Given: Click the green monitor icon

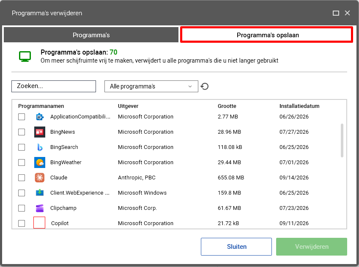Looking at the screenshot, I should click(25, 56).
